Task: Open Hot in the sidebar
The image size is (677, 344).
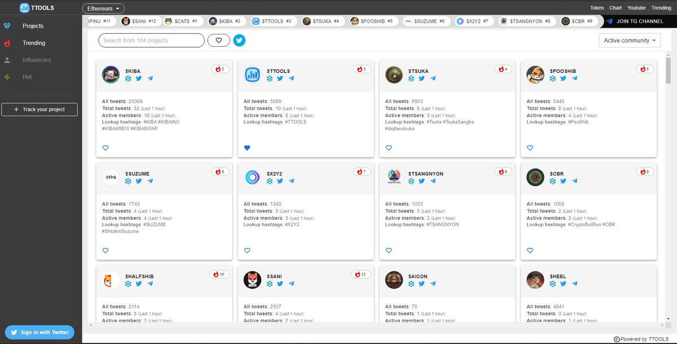Action: [x=27, y=77]
